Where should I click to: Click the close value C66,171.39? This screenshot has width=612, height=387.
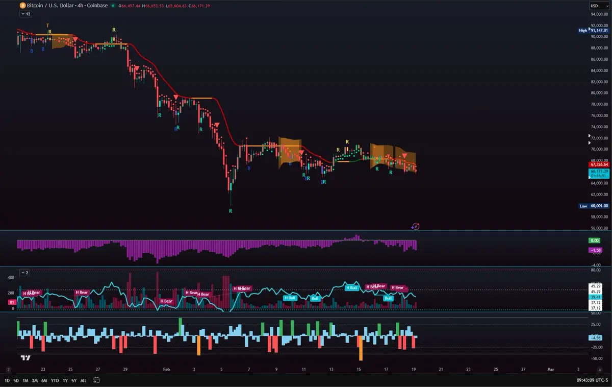point(199,6)
